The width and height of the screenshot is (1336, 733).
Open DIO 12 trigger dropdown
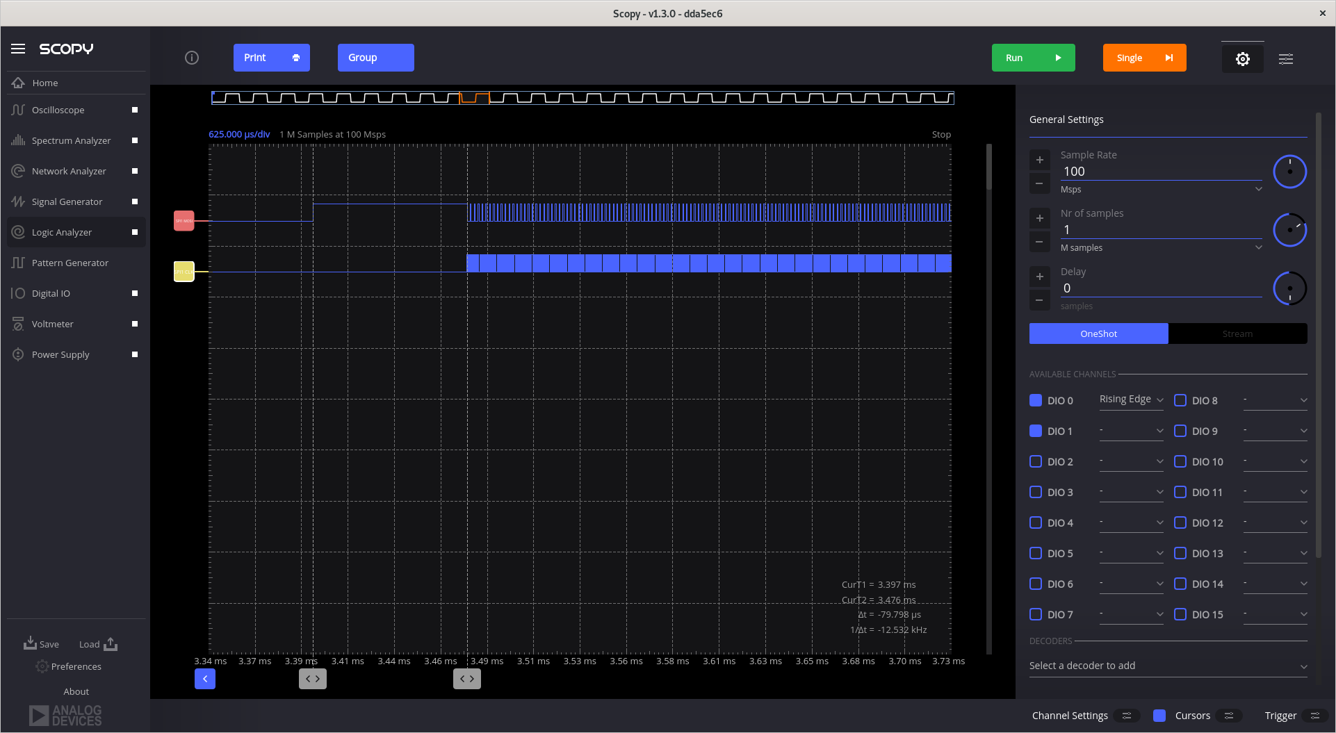(x=1276, y=522)
